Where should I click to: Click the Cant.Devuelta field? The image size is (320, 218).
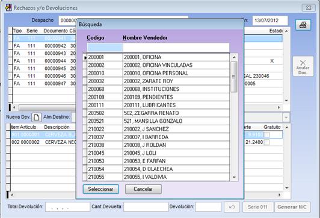tap(146, 207)
